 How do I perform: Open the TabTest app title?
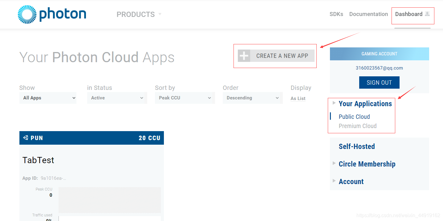(x=38, y=160)
